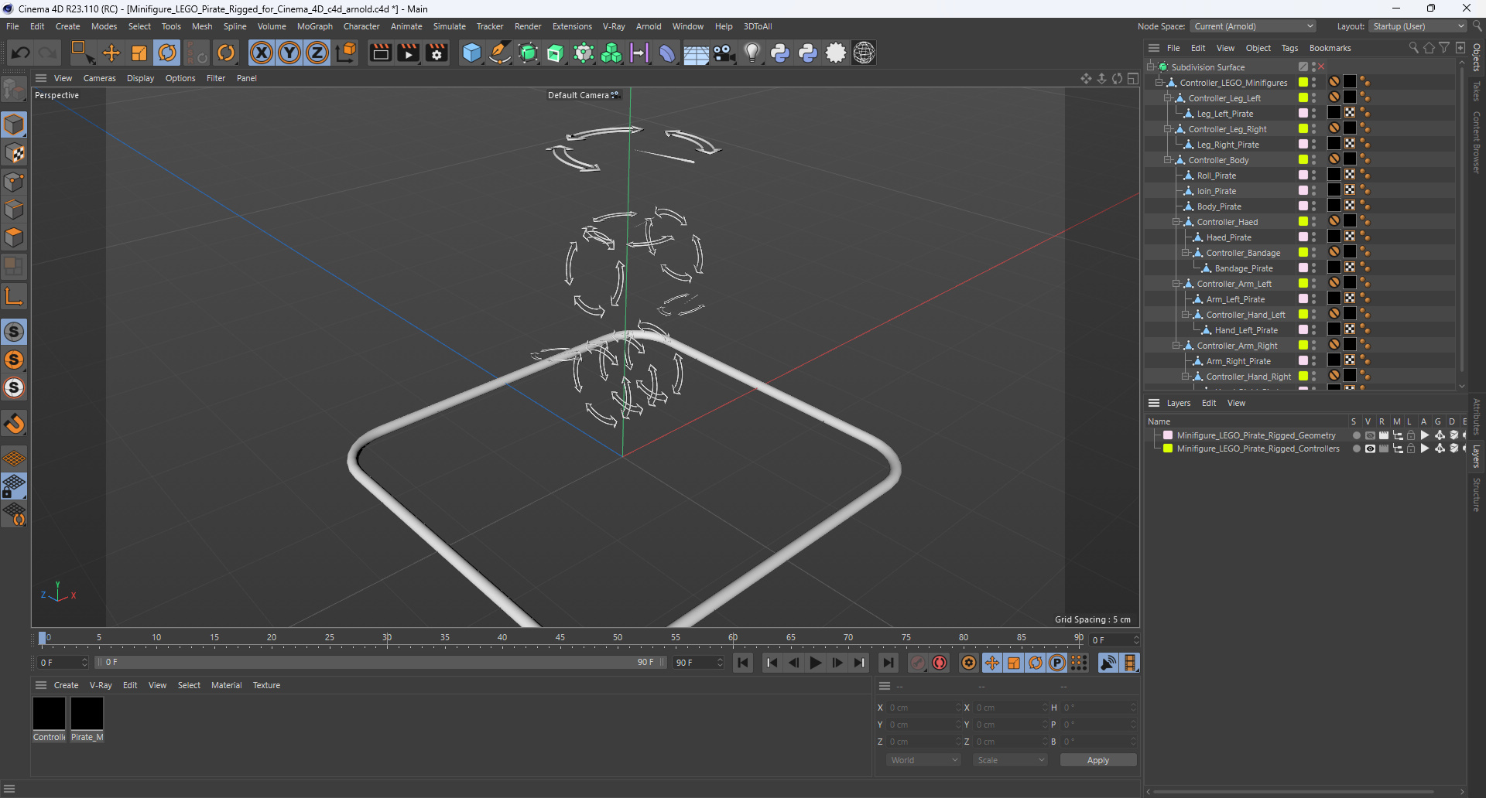The width and height of the screenshot is (1486, 798).
Task: Select the Rotate tool
Action: [x=167, y=53]
